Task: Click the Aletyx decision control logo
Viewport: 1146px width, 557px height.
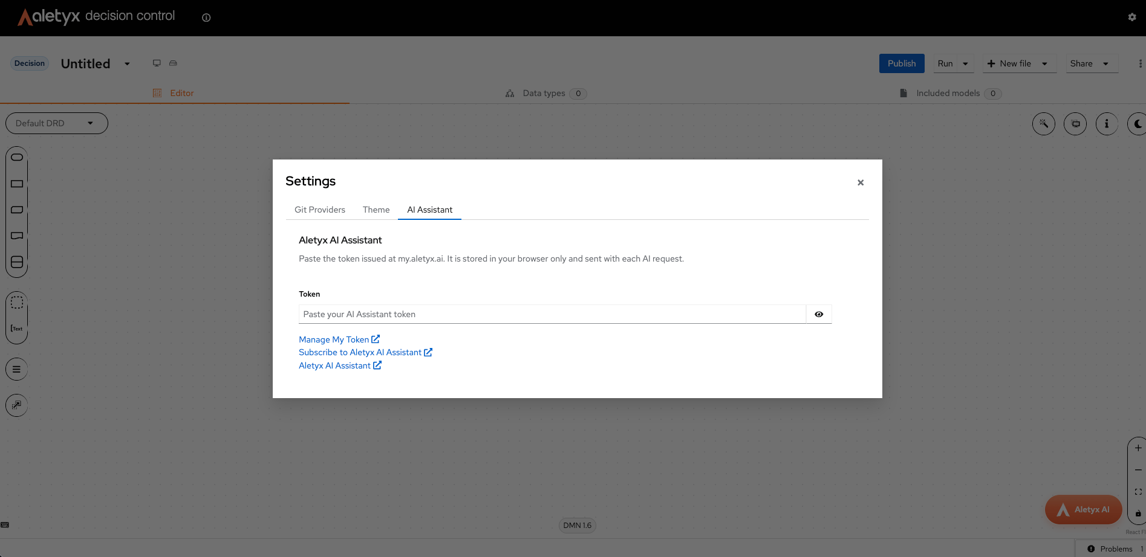Action: click(x=97, y=16)
